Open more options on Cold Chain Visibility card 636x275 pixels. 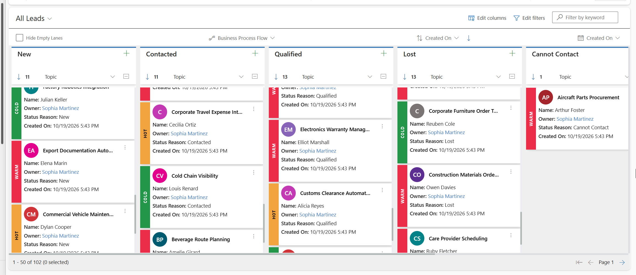(x=254, y=172)
